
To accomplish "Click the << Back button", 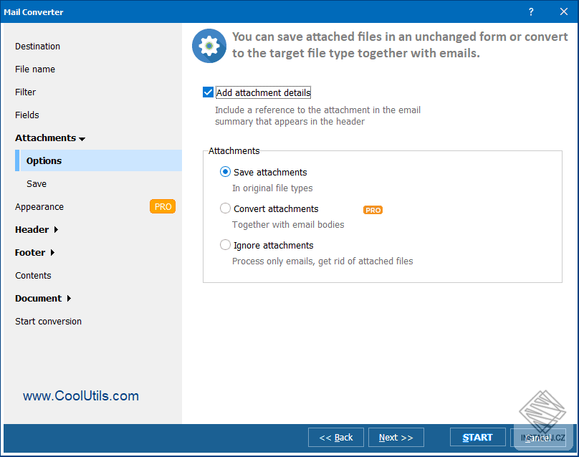I will pyautogui.click(x=335, y=438).
